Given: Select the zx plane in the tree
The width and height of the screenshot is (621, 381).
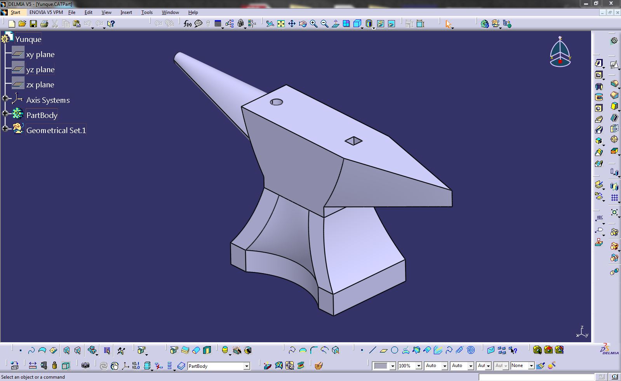Looking at the screenshot, I should 40,85.
